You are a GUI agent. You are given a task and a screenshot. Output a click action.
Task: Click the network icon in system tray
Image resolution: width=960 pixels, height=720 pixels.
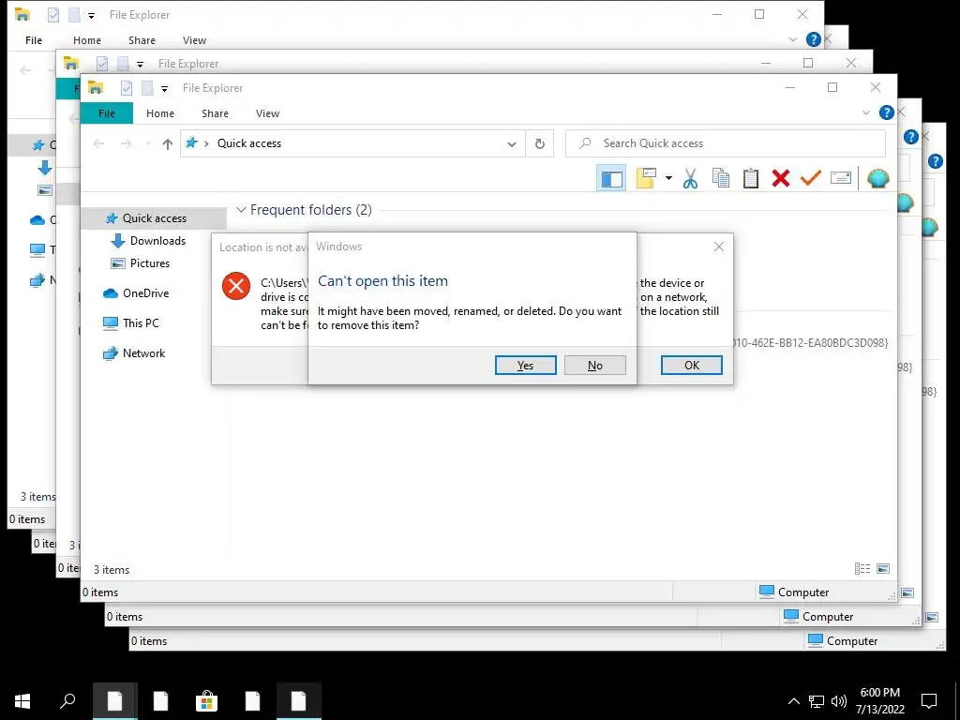point(817,701)
